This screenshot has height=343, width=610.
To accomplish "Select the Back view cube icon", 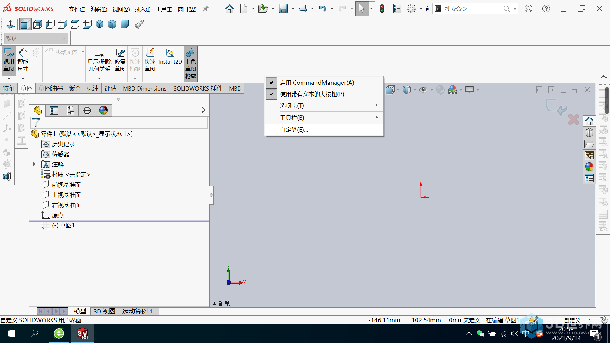I will [38, 24].
